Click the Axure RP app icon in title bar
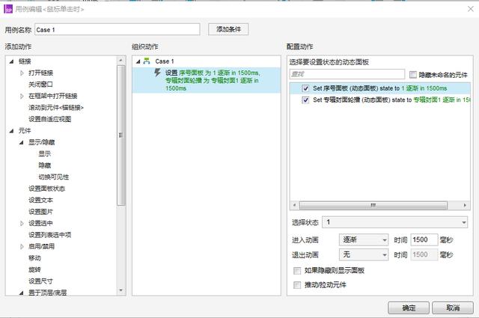The width and height of the screenshot is (479, 318). tap(8, 9)
